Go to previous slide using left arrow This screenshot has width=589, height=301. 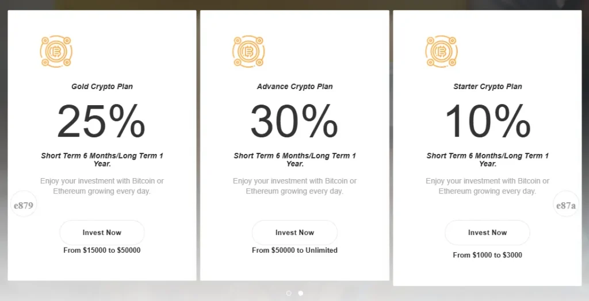(24, 204)
